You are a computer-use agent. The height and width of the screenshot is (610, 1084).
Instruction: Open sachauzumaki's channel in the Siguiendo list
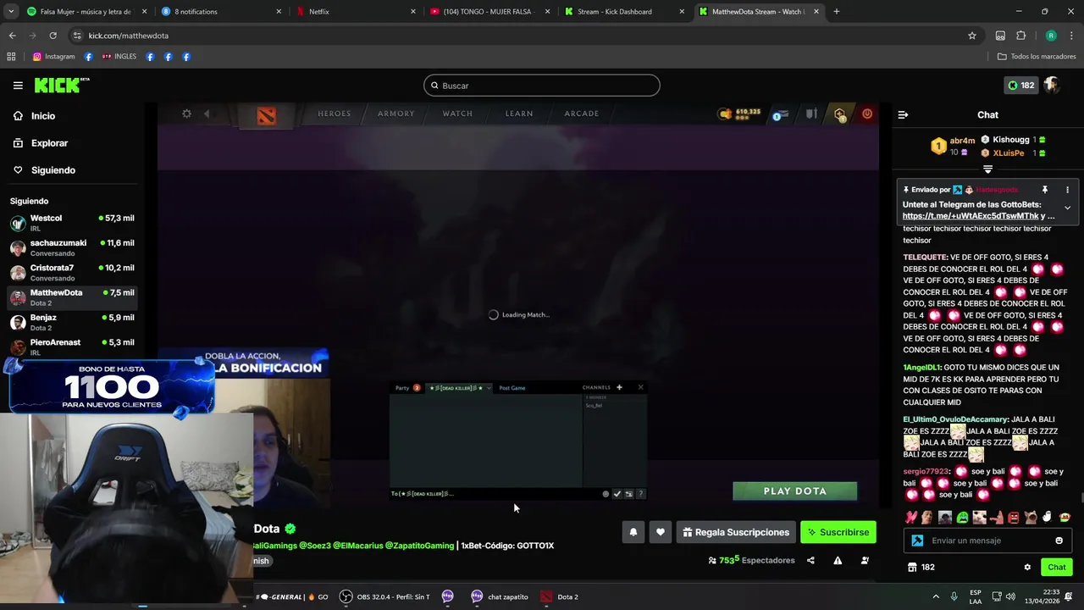tap(73, 247)
